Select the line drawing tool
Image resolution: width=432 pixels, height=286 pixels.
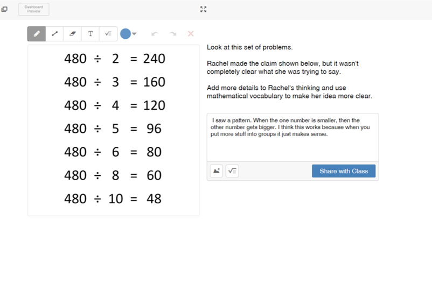(54, 34)
